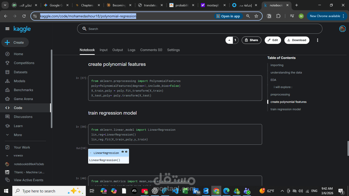Go to Competitions trophy icon
Screen dimensions: 349x196
7,63
